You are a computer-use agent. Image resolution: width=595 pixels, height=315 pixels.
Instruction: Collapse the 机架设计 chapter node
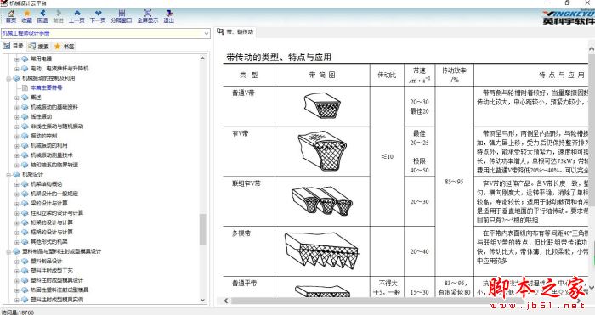point(8,175)
